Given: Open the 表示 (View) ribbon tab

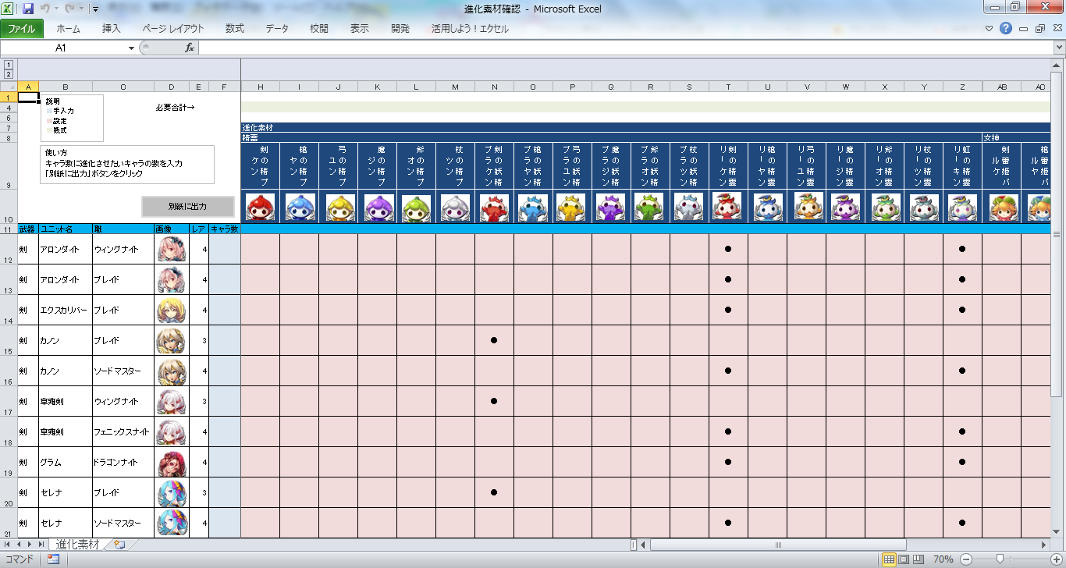Looking at the screenshot, I should click(x=360, y=29).
